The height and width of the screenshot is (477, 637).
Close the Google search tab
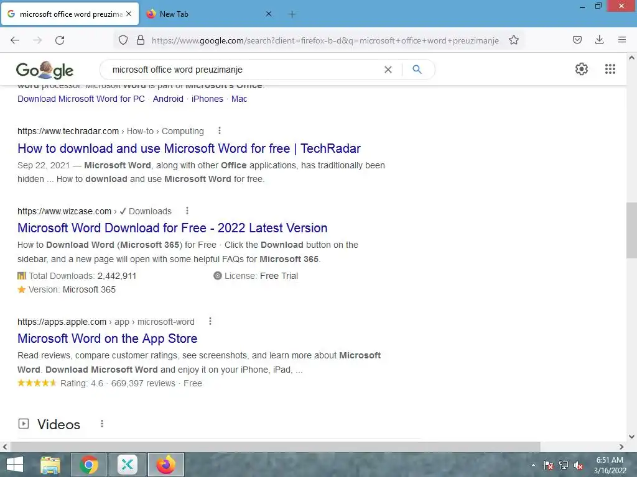click(x=129, y=14)
